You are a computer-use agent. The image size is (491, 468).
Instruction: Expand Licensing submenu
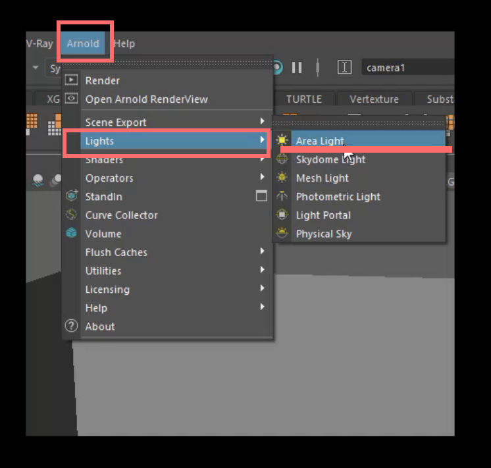[x=168, y=290]
